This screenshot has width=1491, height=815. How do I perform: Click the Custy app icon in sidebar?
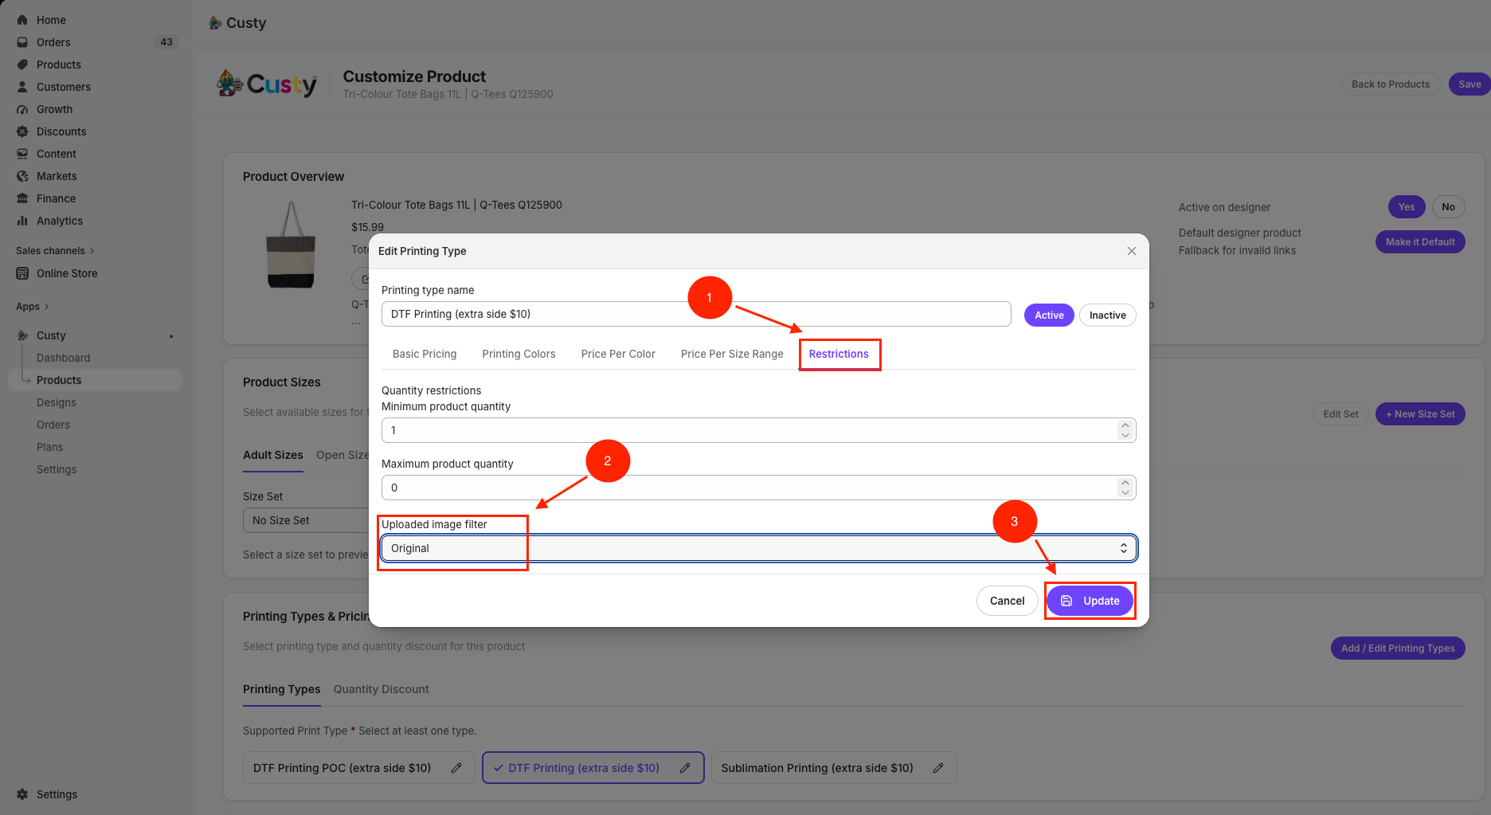coord(22,335)
